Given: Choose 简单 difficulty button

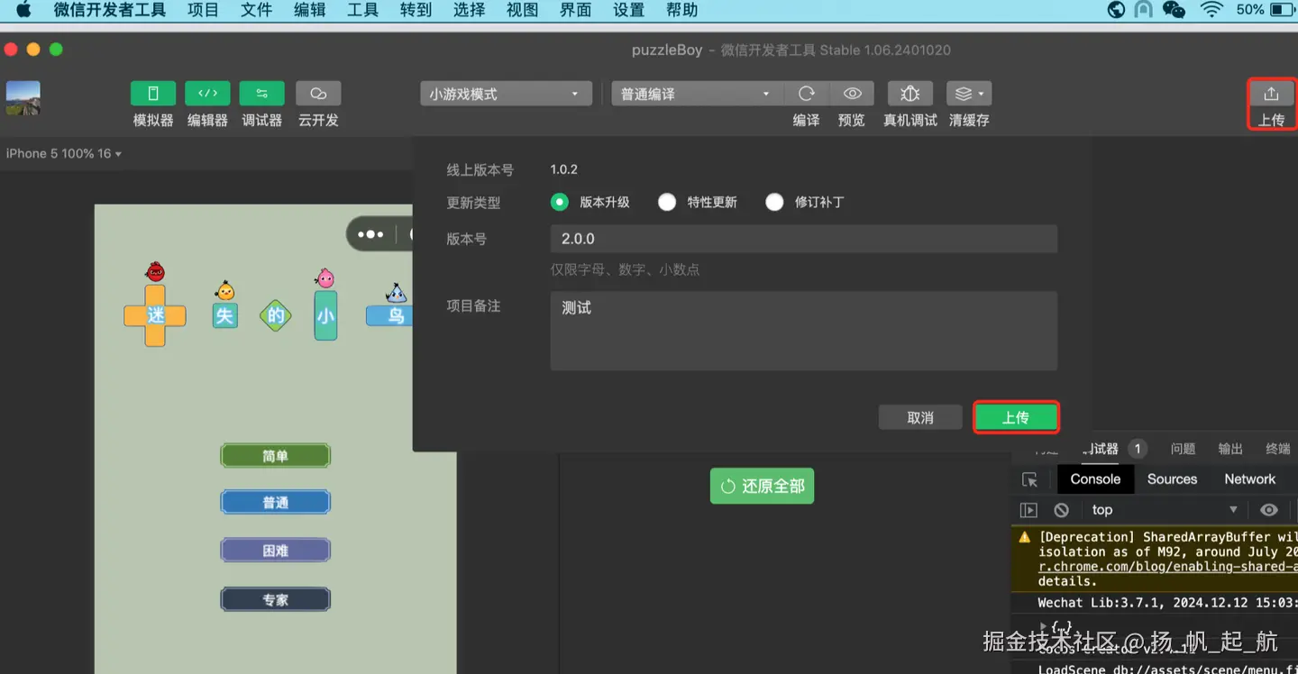Looking at the screenshot, I should pyautogui.click(x=276, y=456).
